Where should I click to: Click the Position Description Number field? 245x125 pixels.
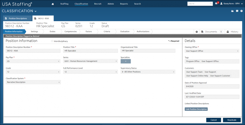point(33,51)
